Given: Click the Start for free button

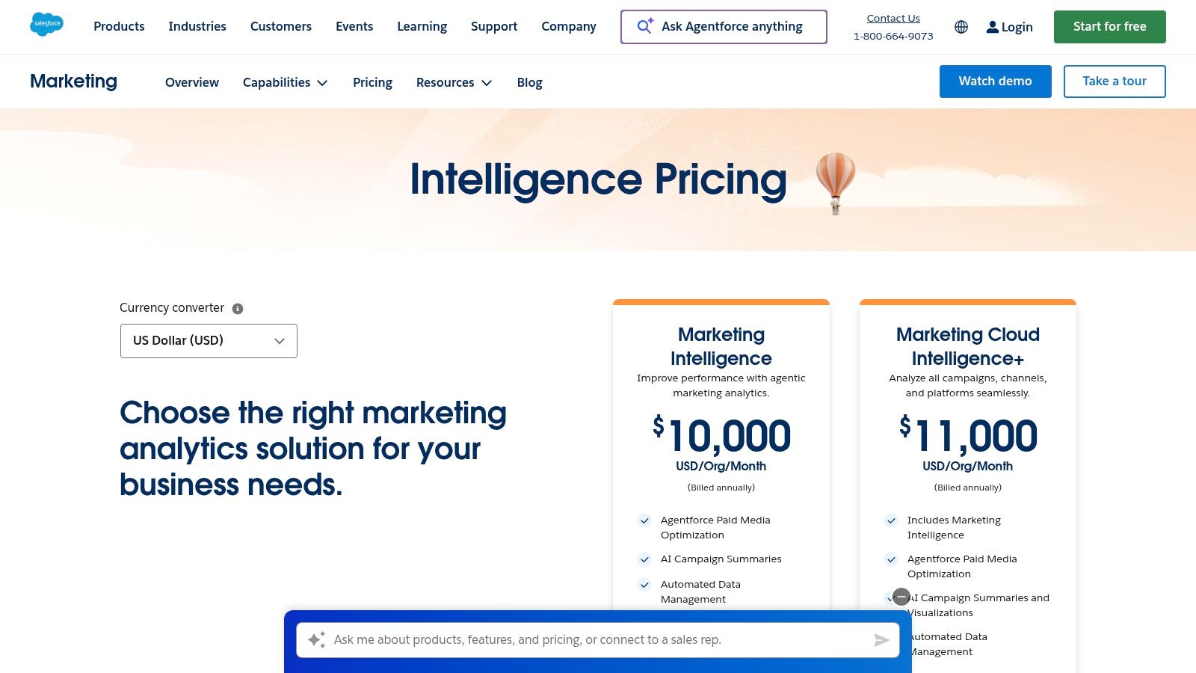Looking at the screenshot, I should point(1109,26).
